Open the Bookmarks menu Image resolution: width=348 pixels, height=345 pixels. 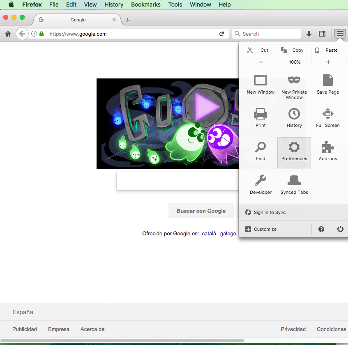click(146, 5)
